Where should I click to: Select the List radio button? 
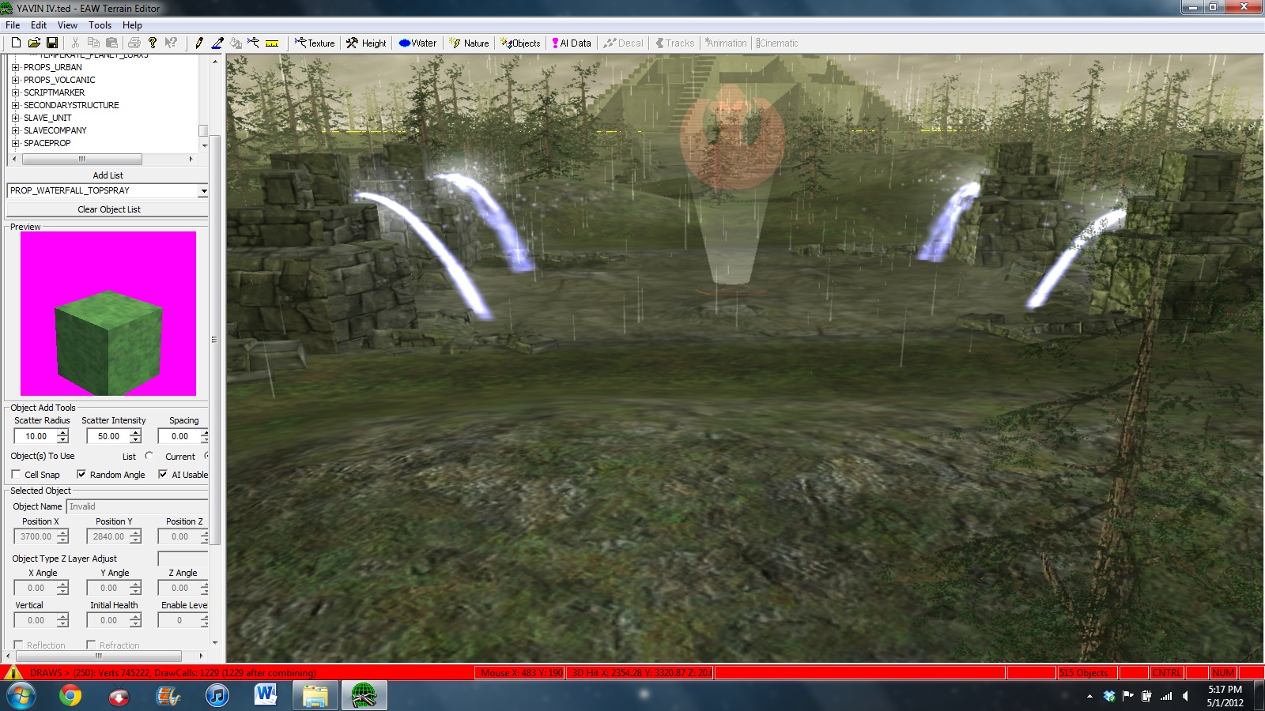click(x=149, y=456)
